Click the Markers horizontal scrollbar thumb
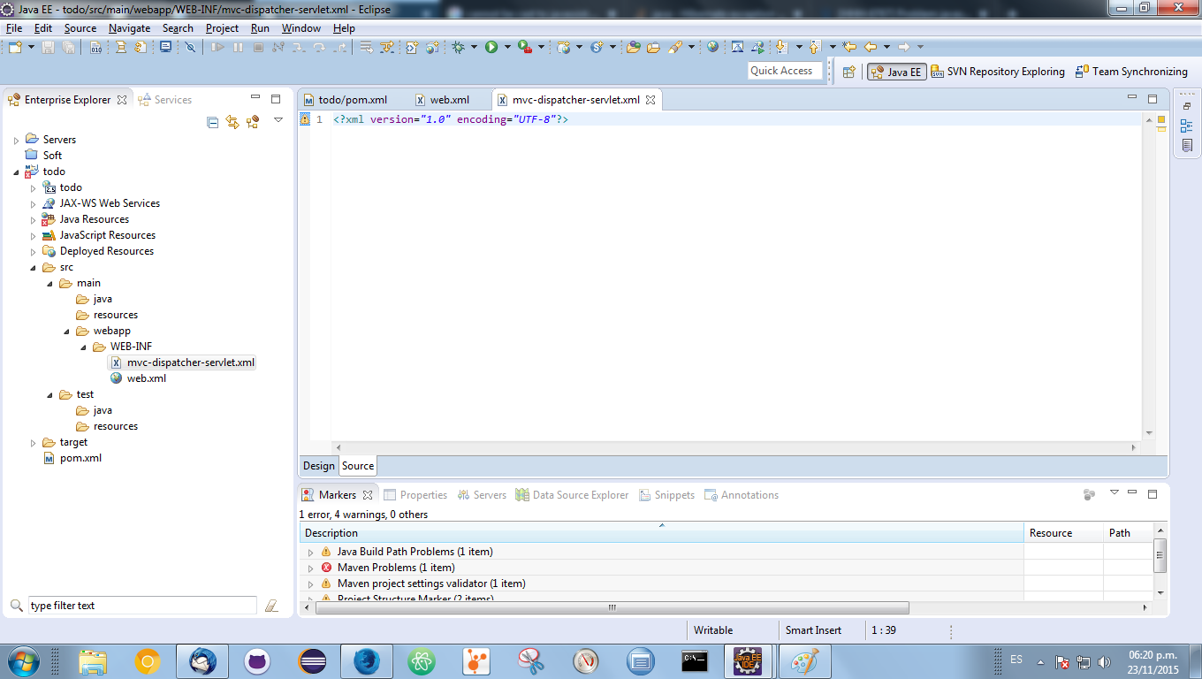The height and width of the screenshot is (679, 1202). (x=612, y=608)
